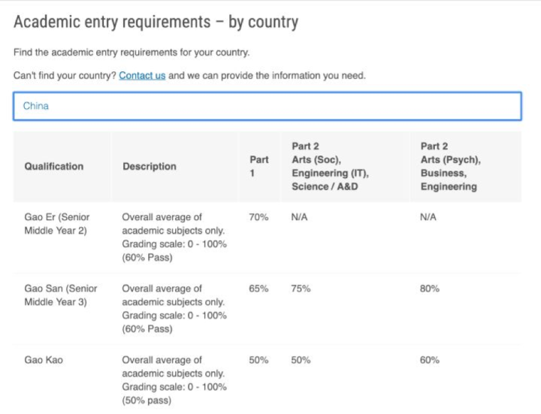541x414 pixels.
Task: Click the Academic entry requirements heading
Action: point(156,22)
